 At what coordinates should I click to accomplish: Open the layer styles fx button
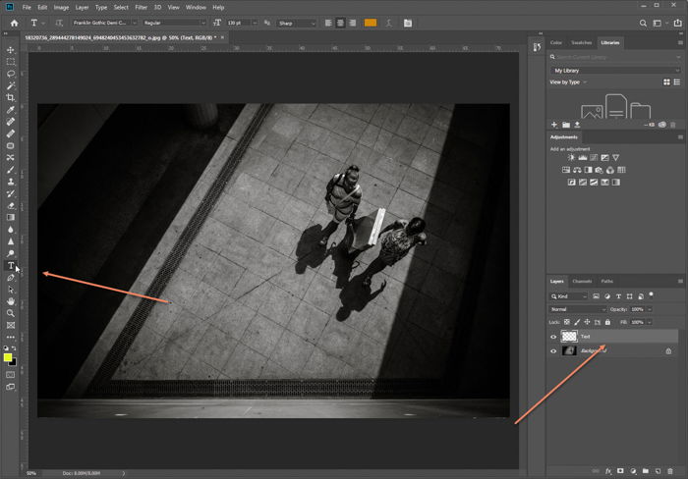(608, 471)
